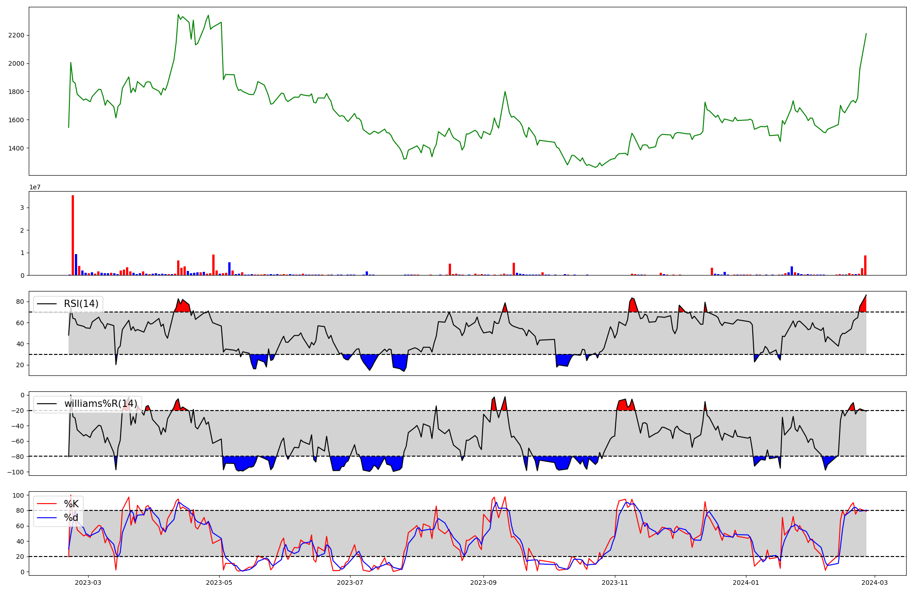This screenshot has width=913, height=593.
Task: Click the 2023-09 x-axis date label
Action: pos(483,583)
